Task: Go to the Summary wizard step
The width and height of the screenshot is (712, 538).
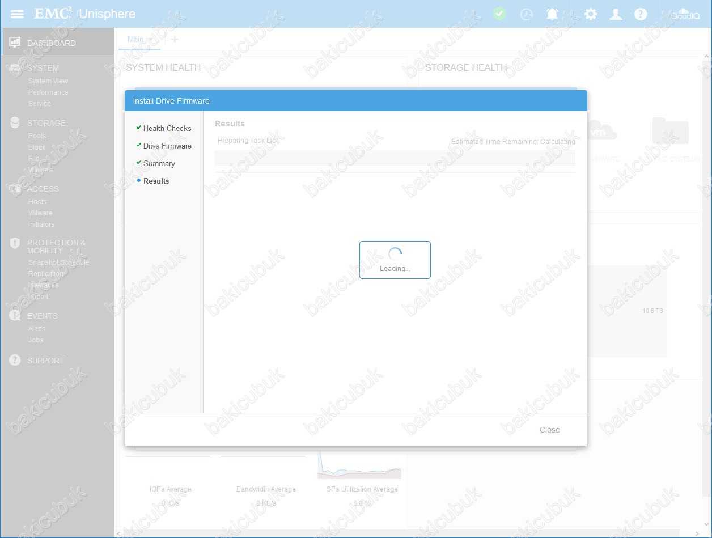Action: click(159, 163)
